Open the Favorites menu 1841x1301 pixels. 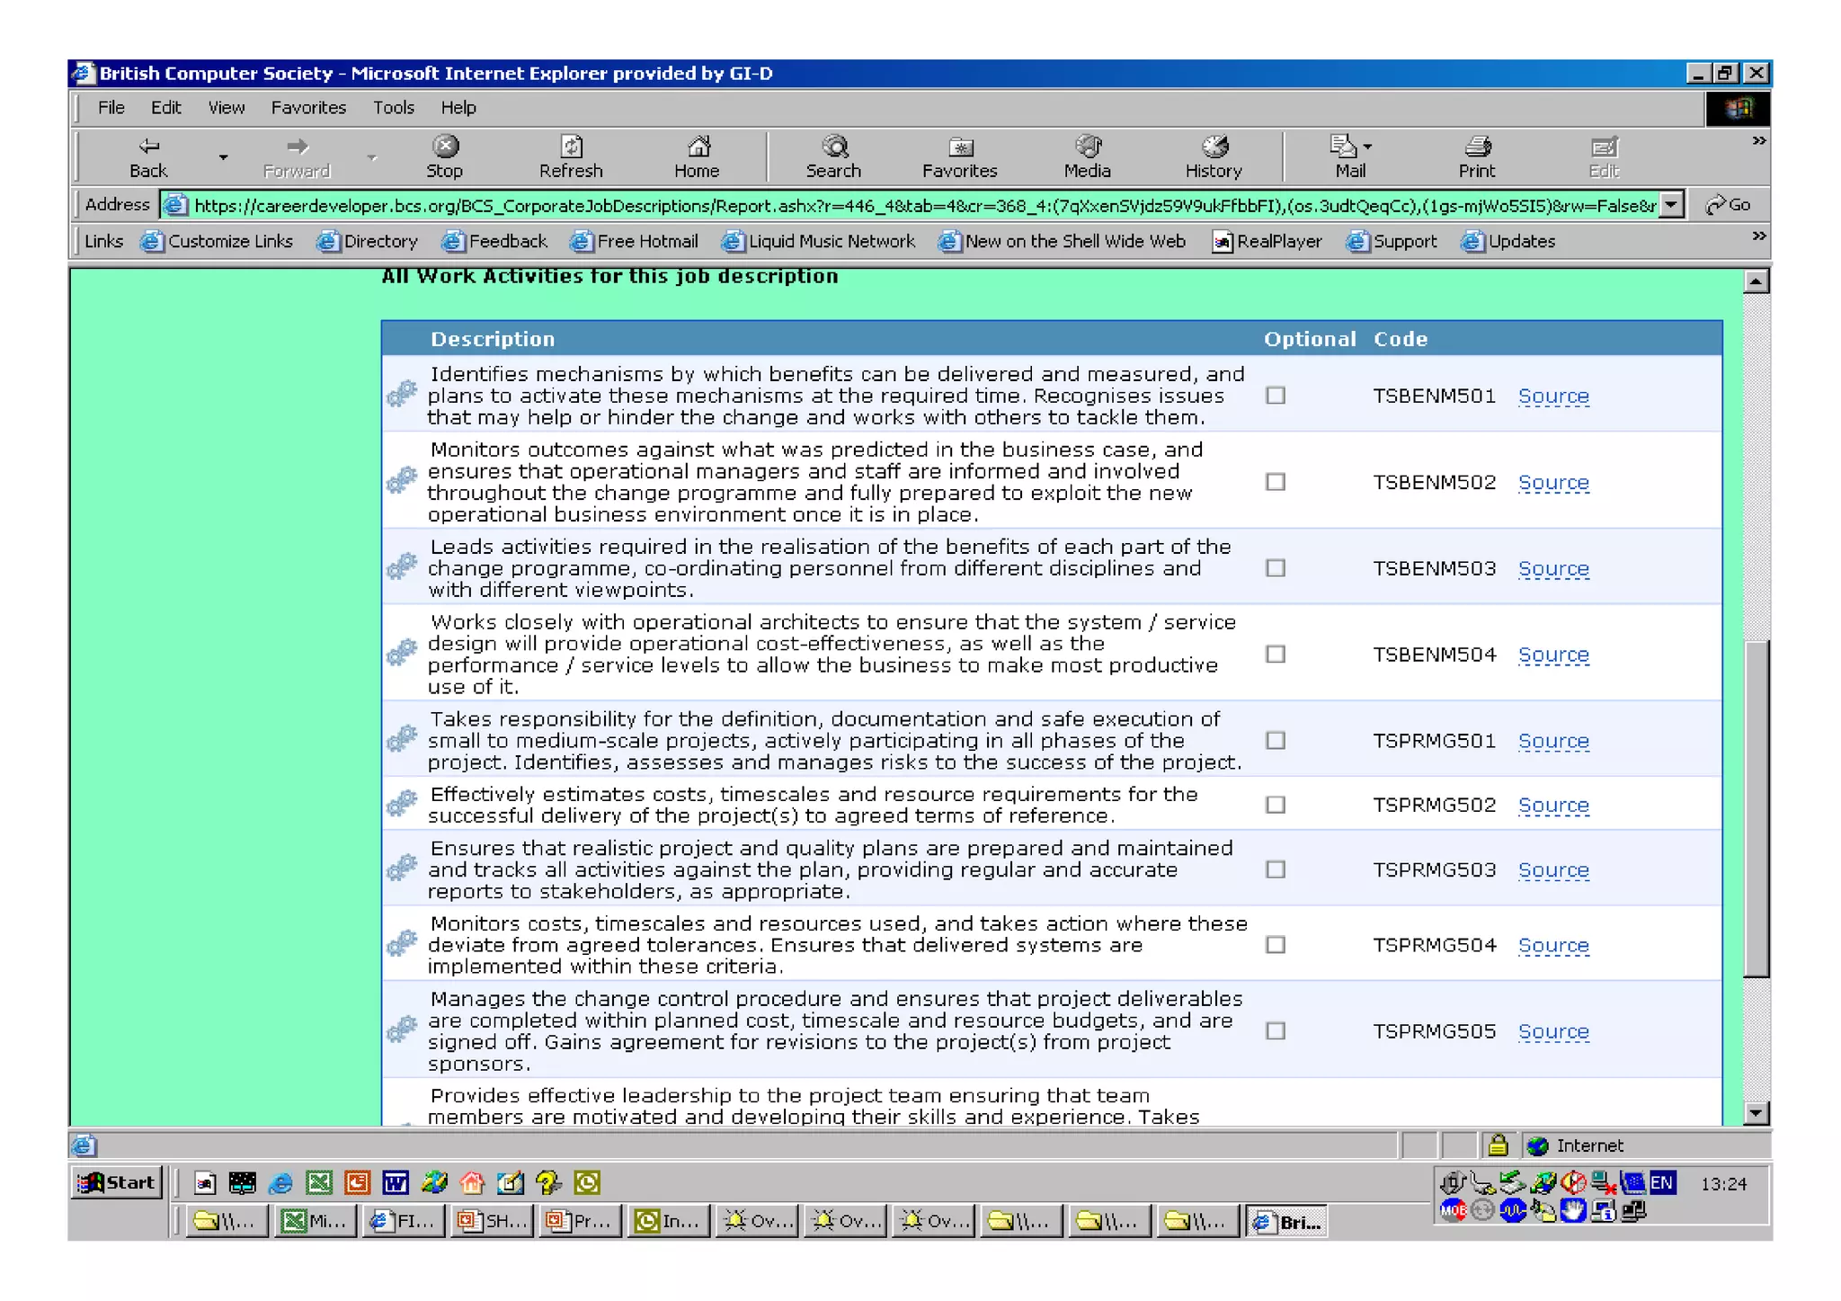[308, 108]
